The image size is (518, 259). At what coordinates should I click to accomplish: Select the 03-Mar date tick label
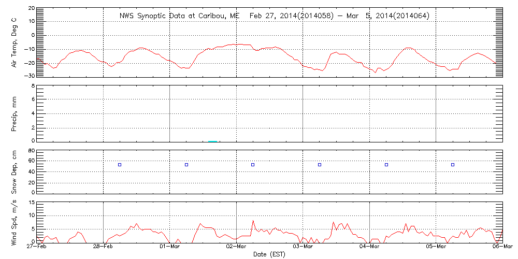303,248
